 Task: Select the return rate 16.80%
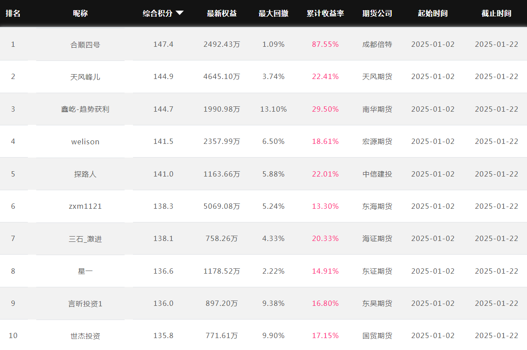coord(325,303)
